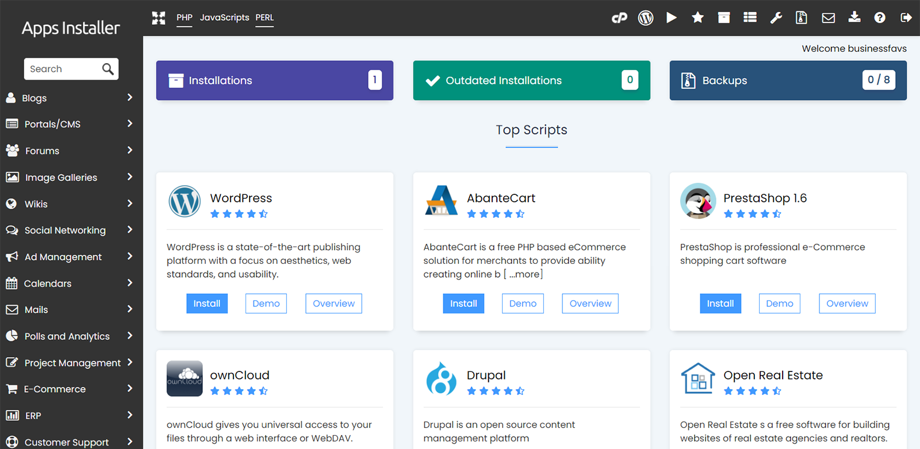Click the WordPress manager icon in top toolbar
Viewport: 920px width, 449px height.
coord(646,18)
